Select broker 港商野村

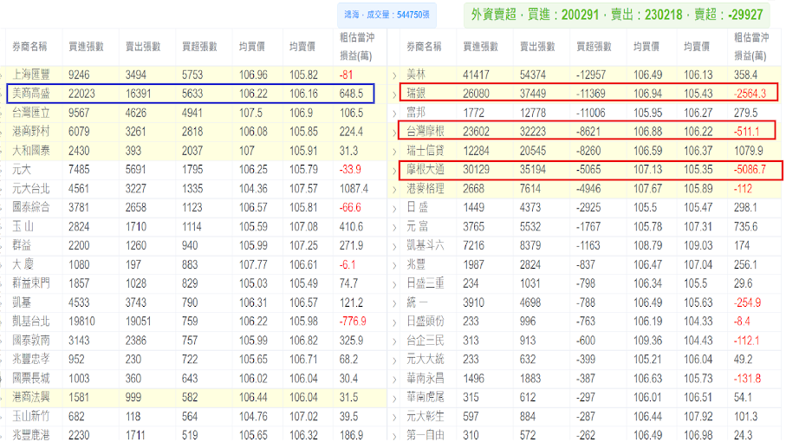31,131
